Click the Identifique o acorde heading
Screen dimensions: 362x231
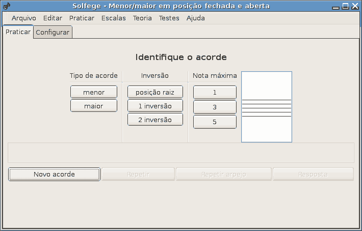coord(181,57)
